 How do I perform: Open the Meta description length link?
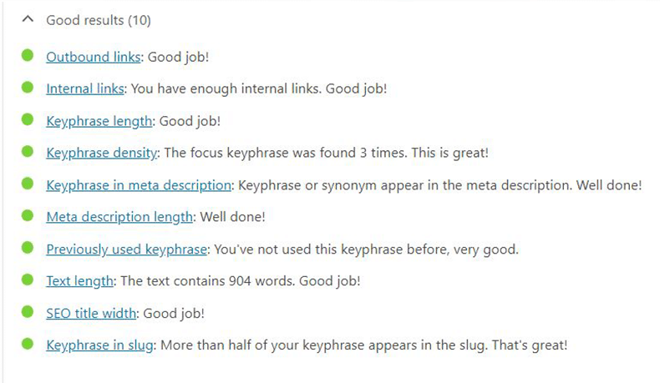coord(119,217)
